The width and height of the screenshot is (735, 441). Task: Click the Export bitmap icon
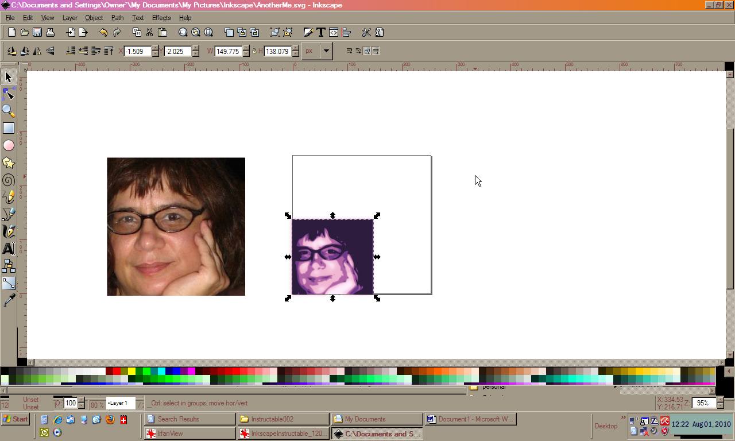point(83,32)
